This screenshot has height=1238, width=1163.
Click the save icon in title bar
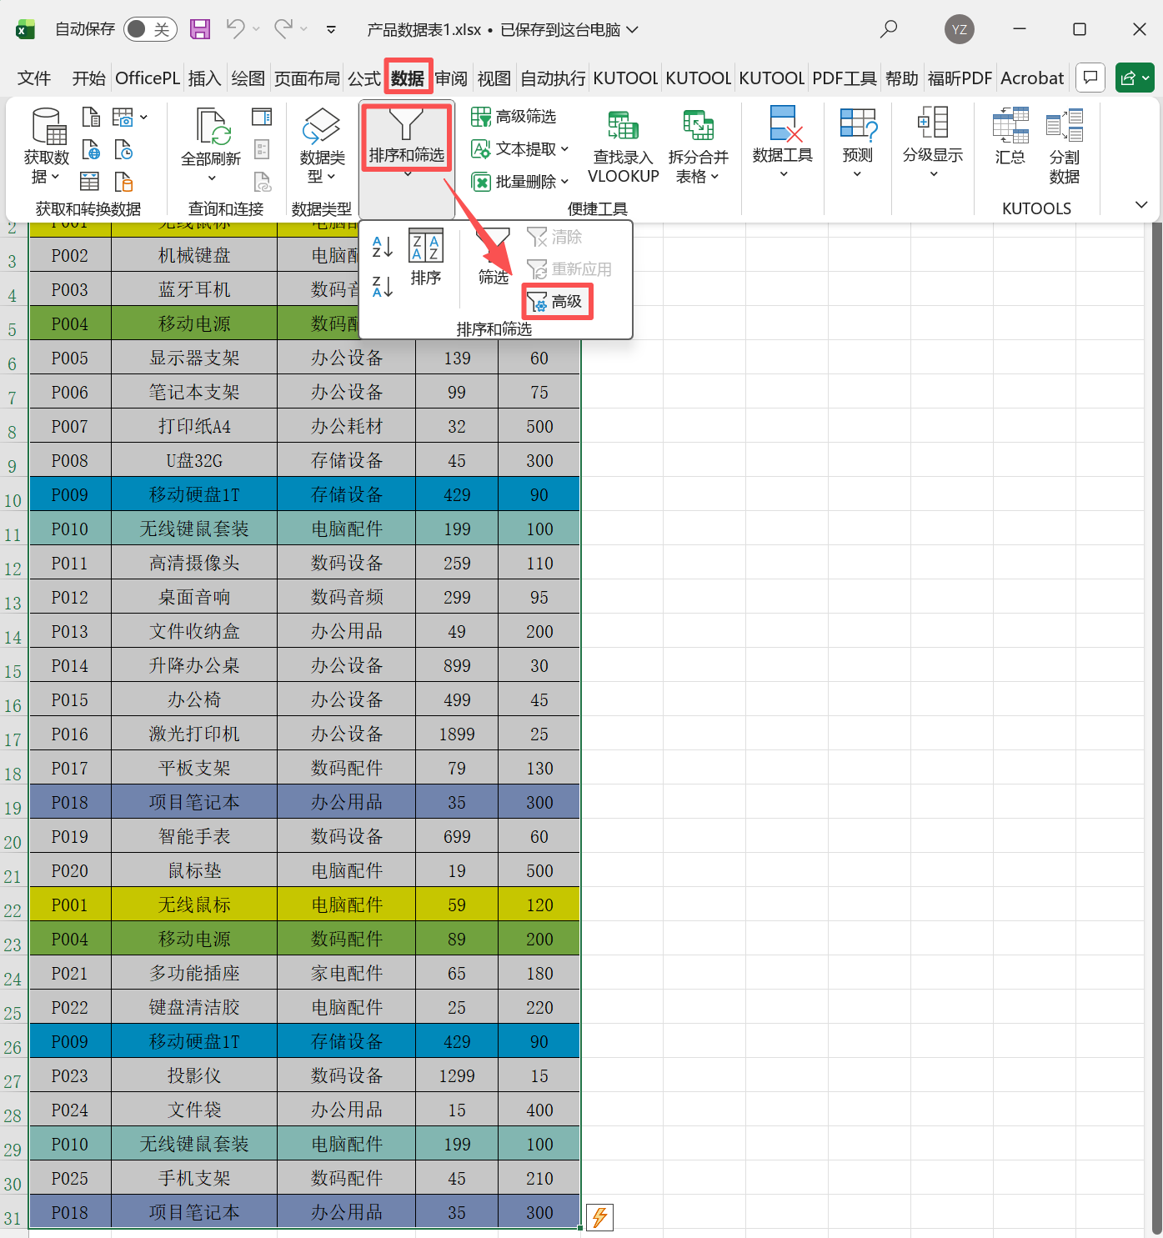click(x=200, y=29)
